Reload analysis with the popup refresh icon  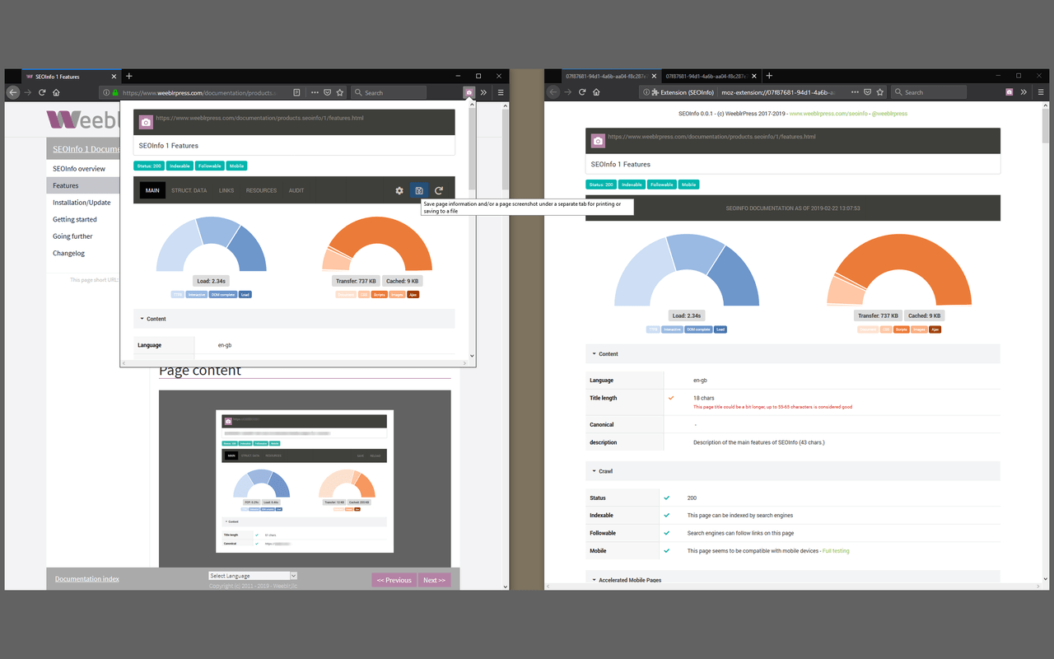(439, 190)
